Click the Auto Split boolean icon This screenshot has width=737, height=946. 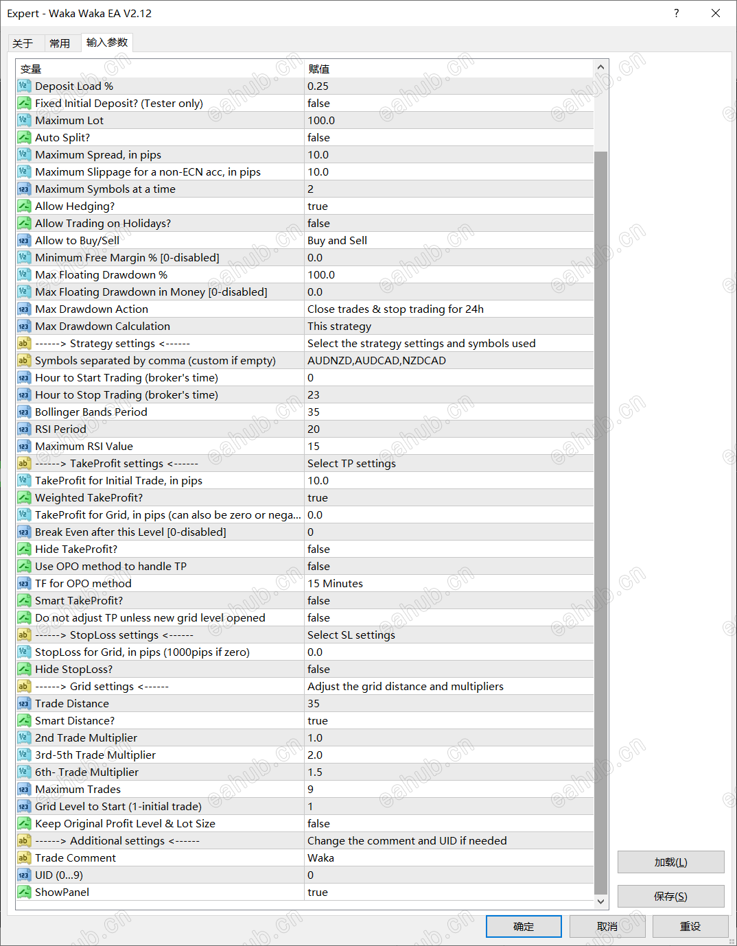(24, 137)
